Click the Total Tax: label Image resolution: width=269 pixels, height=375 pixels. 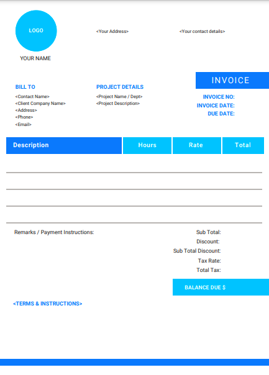[209, 270]
